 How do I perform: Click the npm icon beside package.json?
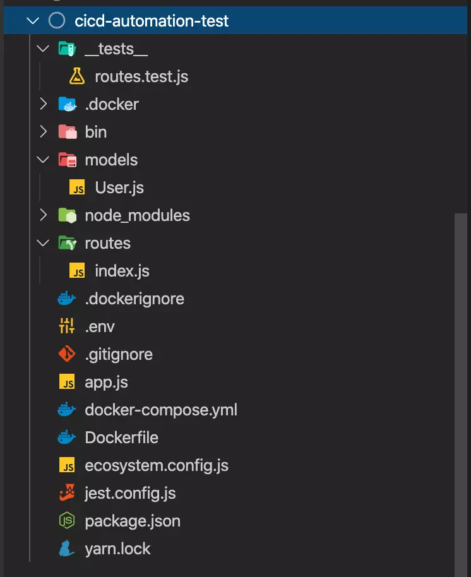tap(66, 520)
